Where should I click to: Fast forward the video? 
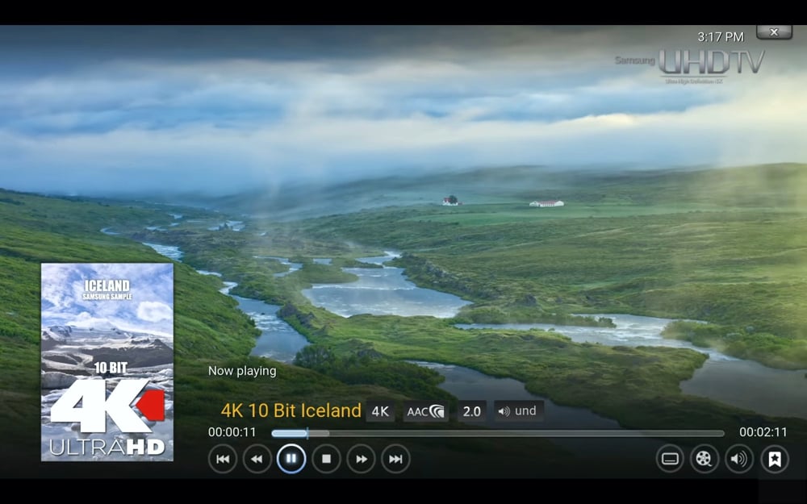pos(362,459)
